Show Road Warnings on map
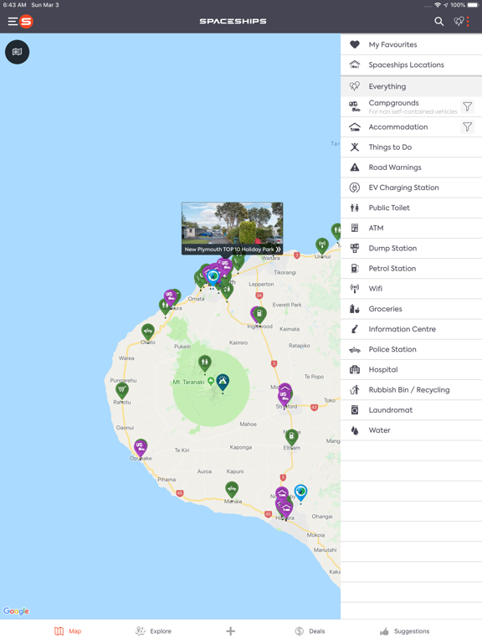The image size is (482, 643). point(411,167)
